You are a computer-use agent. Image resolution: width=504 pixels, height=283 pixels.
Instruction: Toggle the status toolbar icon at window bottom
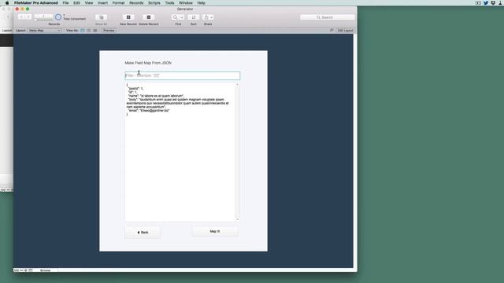point(31,270)
